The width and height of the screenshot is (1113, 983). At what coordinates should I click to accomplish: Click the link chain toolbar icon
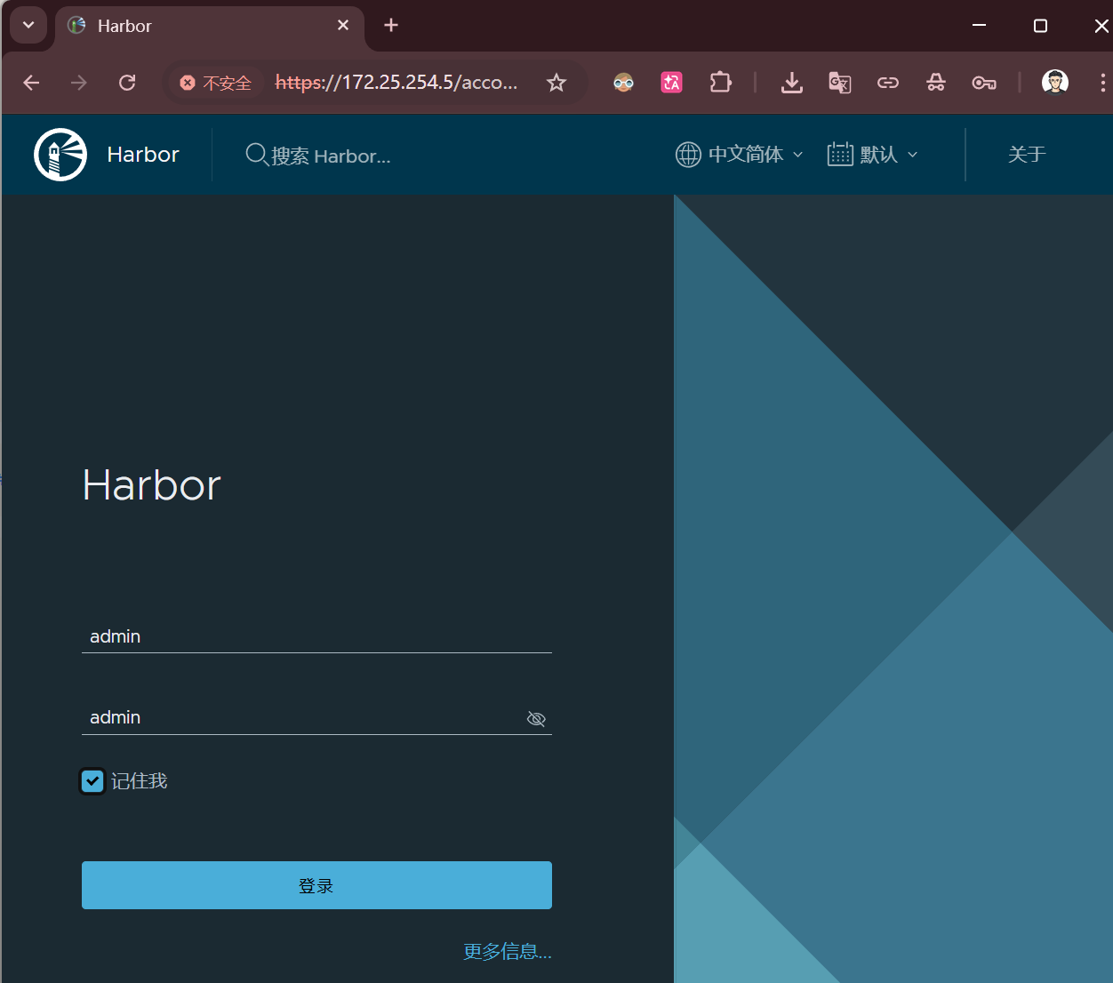coord(887,83)
